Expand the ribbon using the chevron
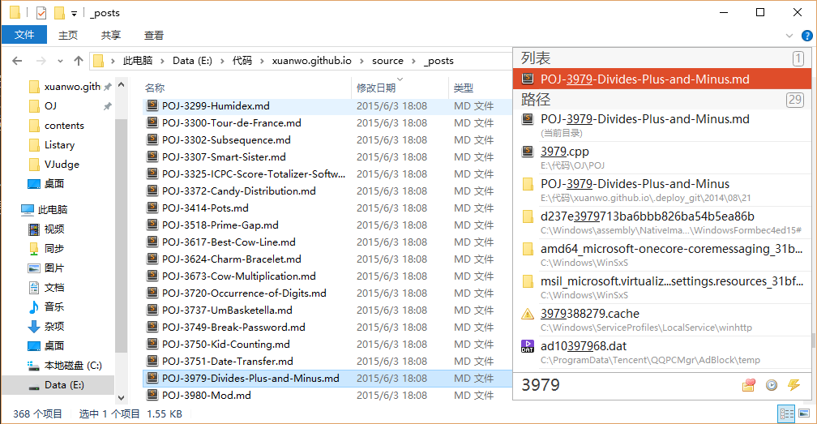 [790, 36]
